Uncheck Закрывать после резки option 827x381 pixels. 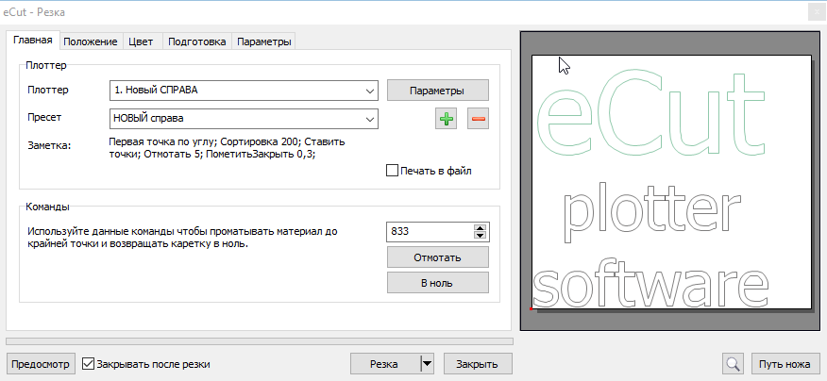pyautogui.click(x=89, y=364)
